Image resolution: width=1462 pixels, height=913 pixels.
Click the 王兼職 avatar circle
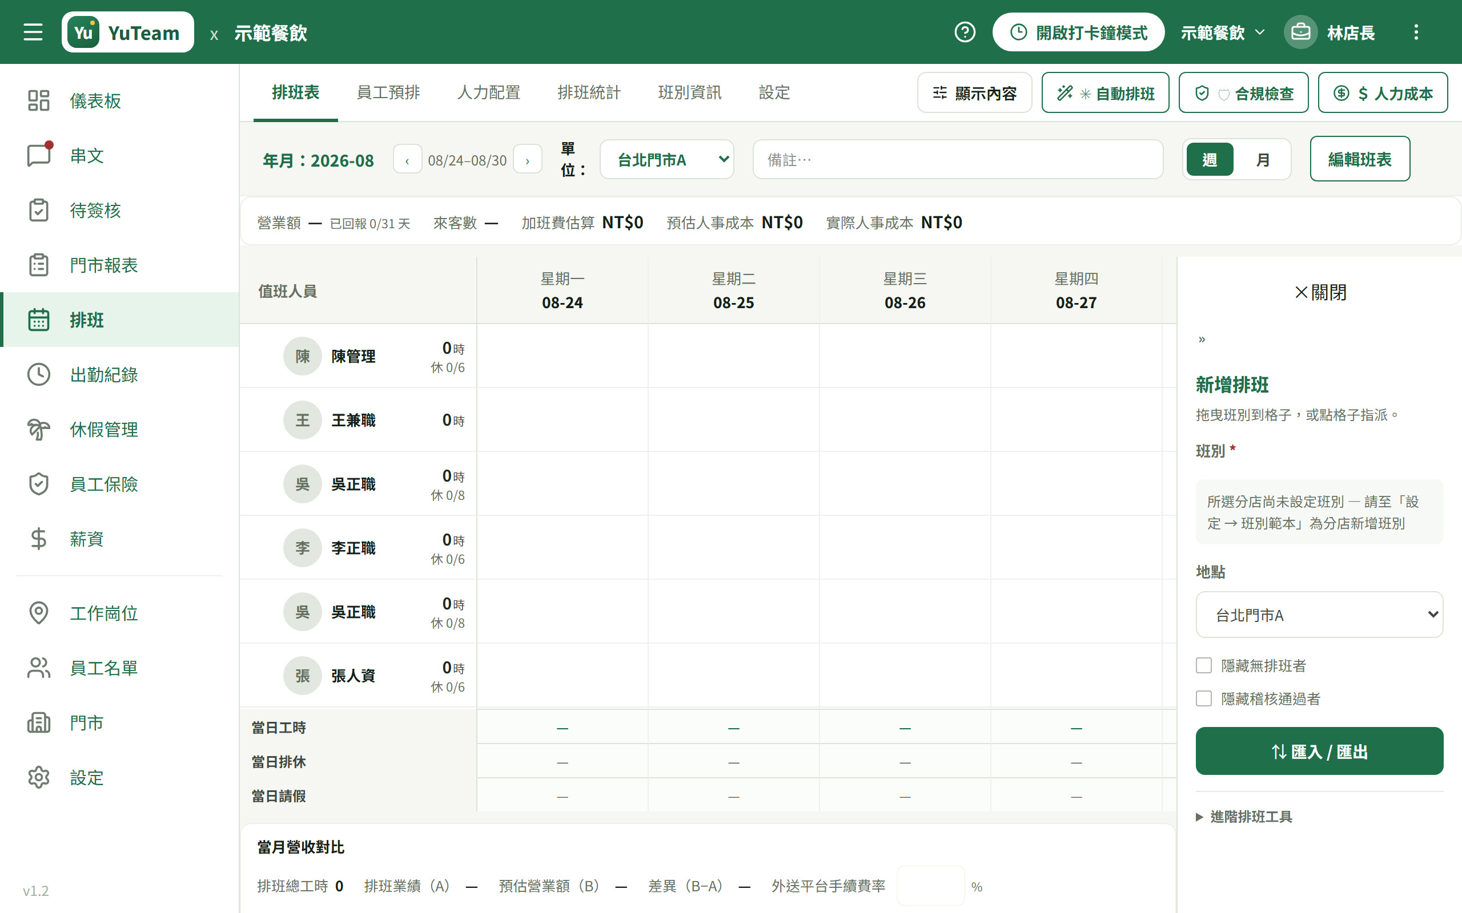point(302,421)
